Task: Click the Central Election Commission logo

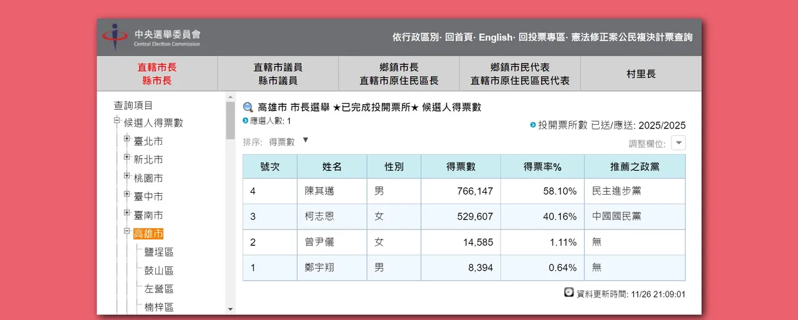Action: point(152,37)
